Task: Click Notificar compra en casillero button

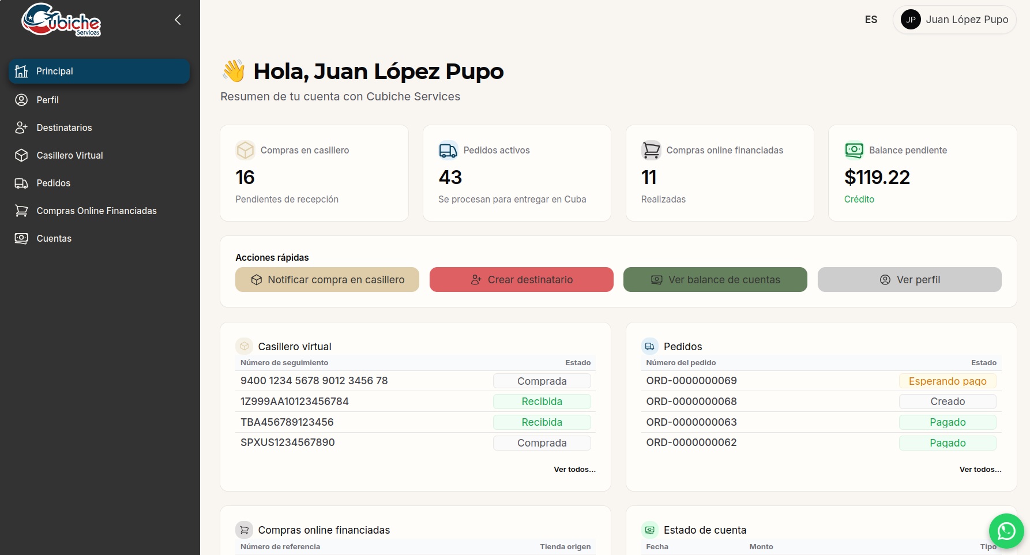Action: click(327, 279)
